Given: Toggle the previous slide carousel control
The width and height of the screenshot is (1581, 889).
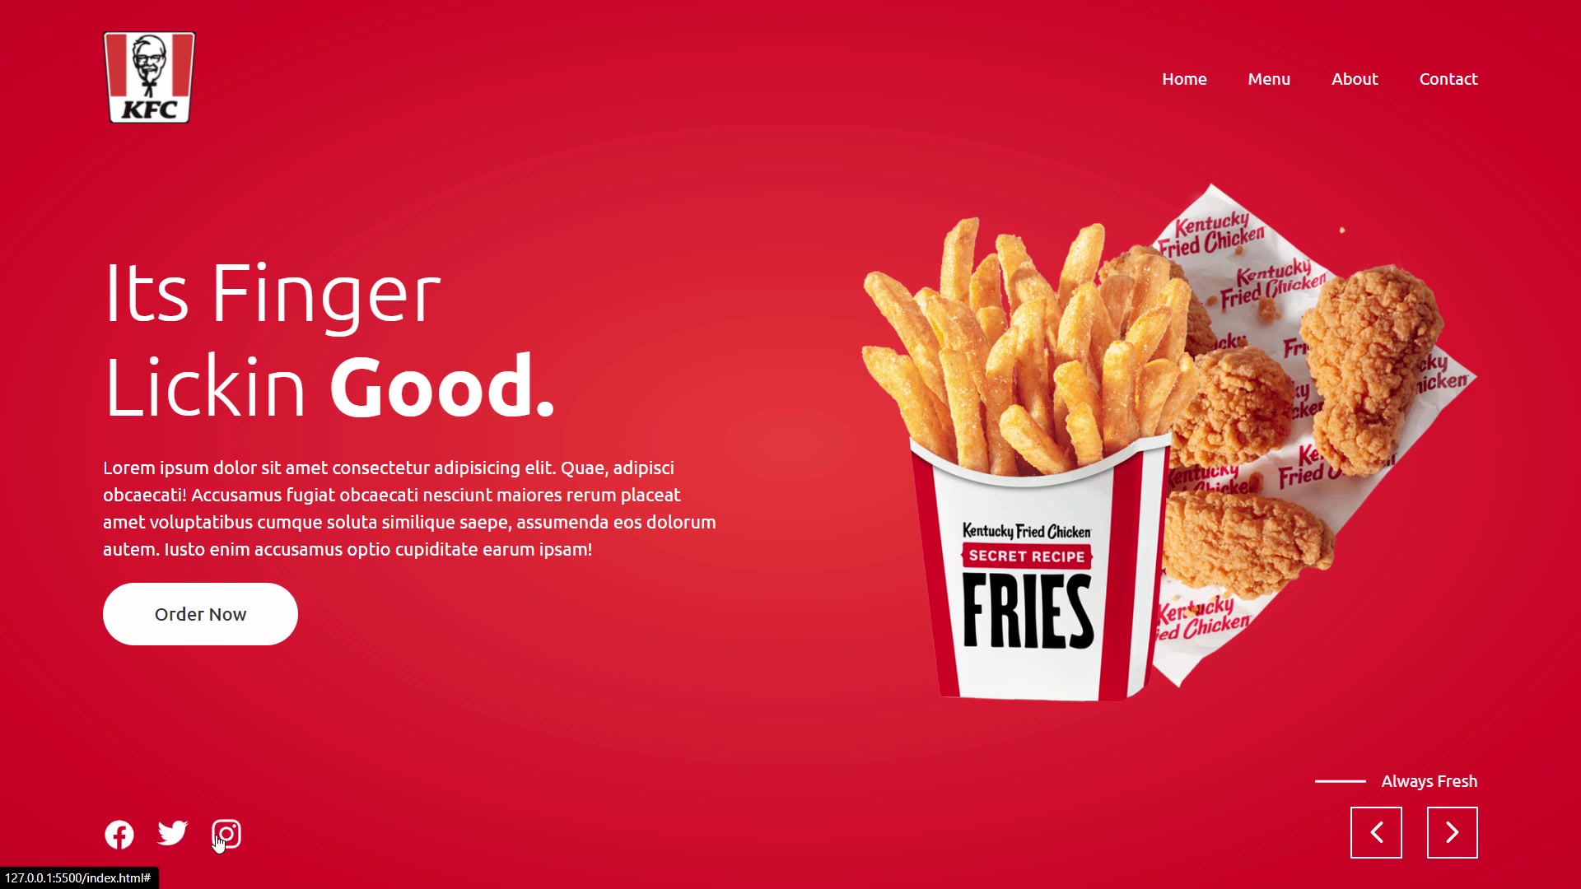Looking at the screenshot, I should tap(1377, 831).
